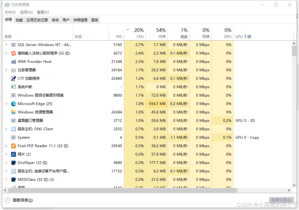Sort by the CPU column header
This screenshot has height=210, width=299.
135,33
